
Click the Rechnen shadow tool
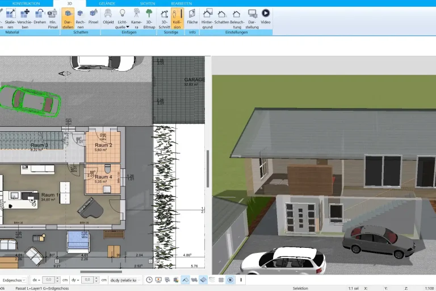81,18
